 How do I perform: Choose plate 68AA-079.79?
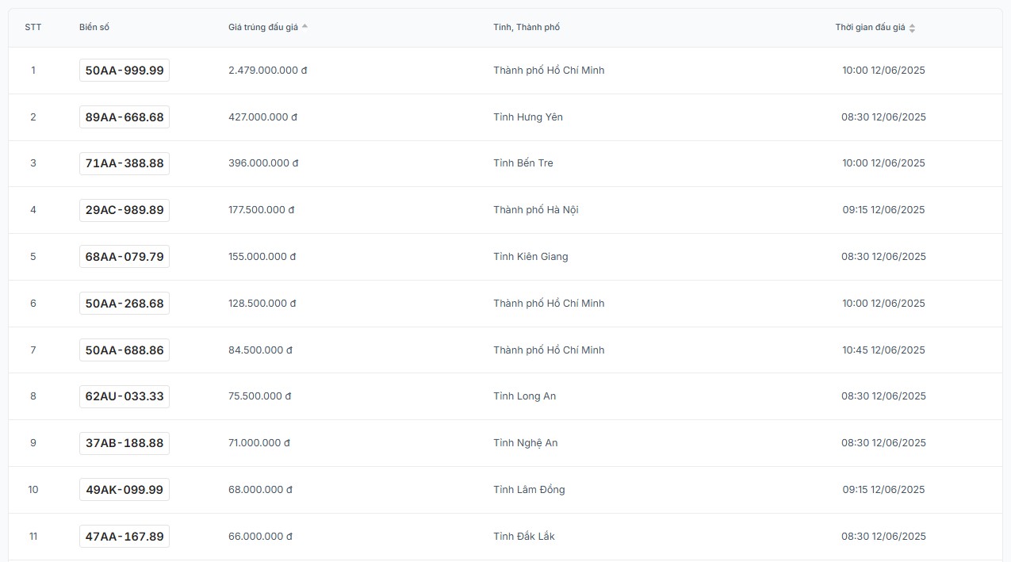[x=124, y=257]
